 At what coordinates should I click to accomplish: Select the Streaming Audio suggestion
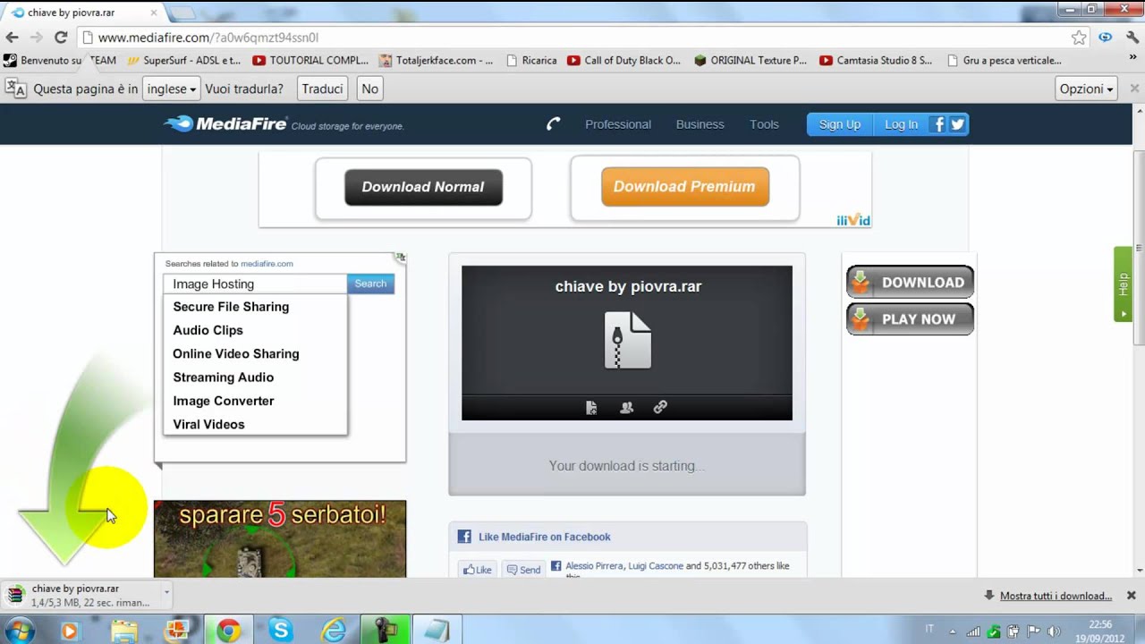click(223, 377)
